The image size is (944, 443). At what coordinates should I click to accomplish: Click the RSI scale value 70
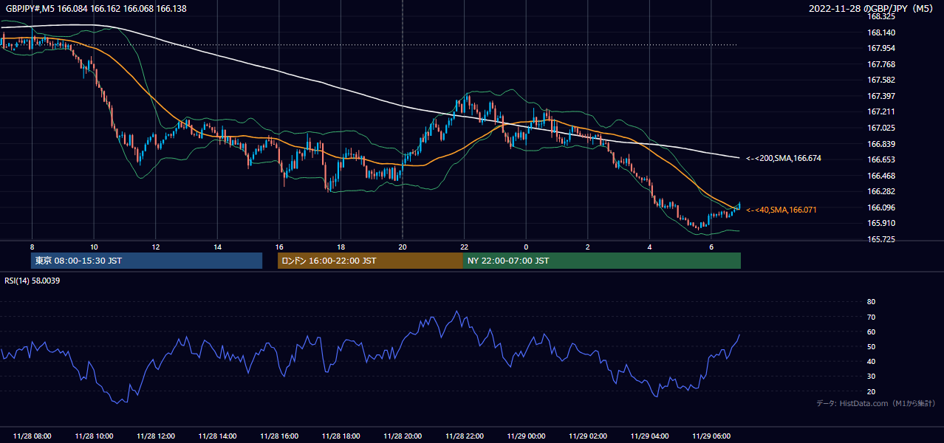pyautogui.click(x=871, y=317)
